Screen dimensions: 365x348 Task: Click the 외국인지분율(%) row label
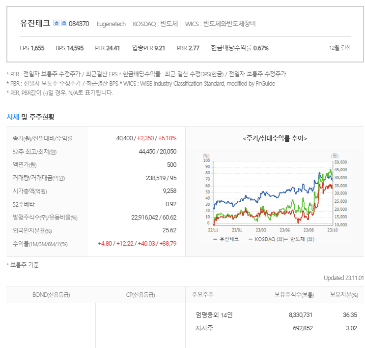32,231
